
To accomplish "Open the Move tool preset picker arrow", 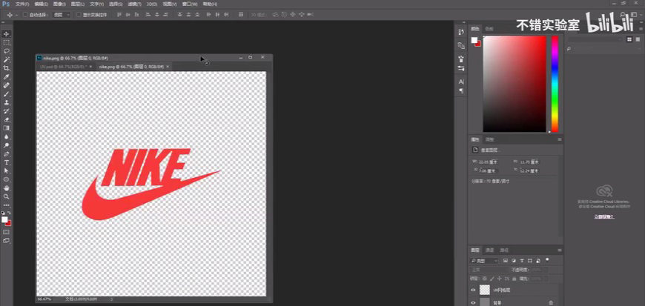I will tap(16, 15).
